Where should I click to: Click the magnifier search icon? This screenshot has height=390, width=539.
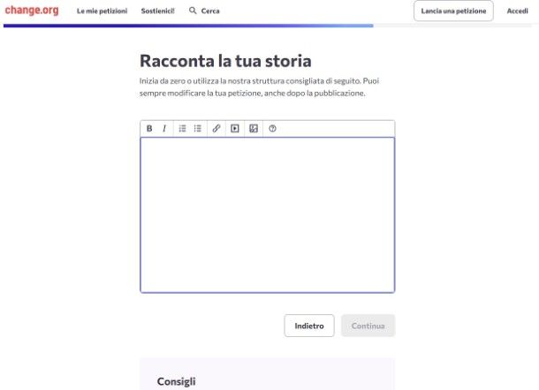click(193, 11)
